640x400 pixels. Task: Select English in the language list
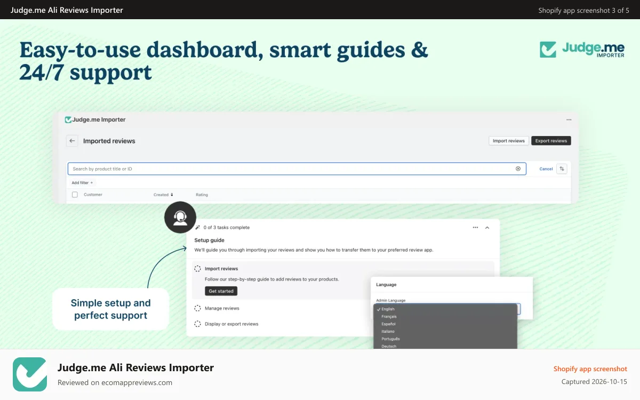(445, 309)
